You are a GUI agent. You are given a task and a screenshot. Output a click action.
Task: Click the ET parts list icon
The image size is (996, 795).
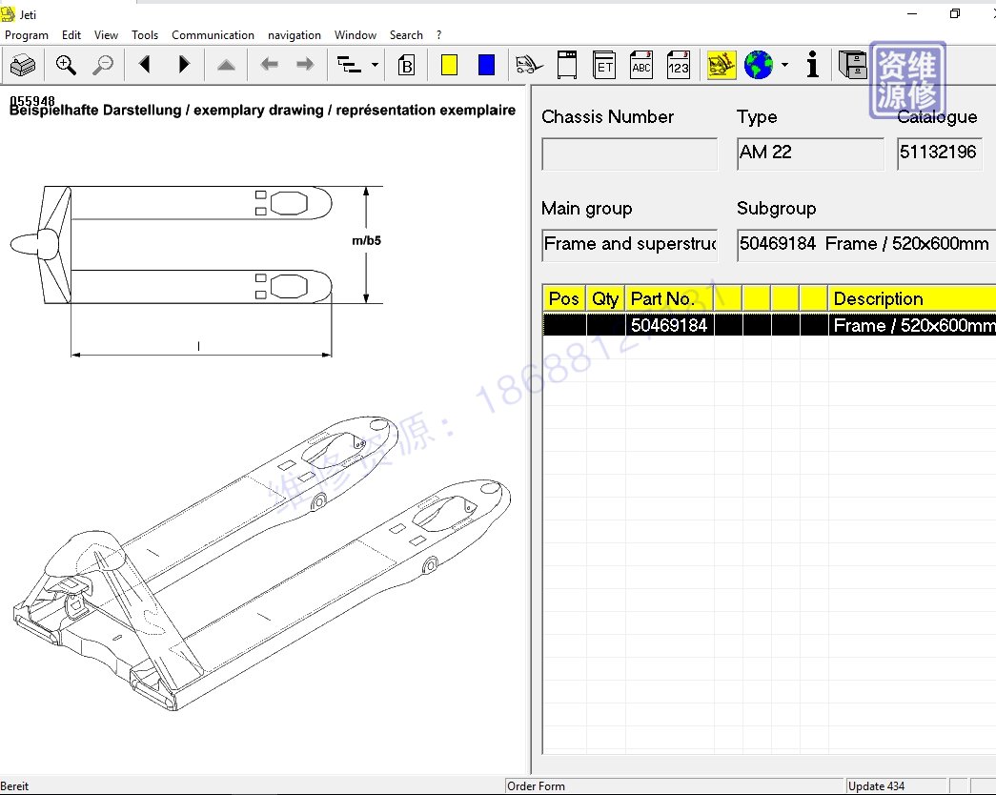coord(604,65)
